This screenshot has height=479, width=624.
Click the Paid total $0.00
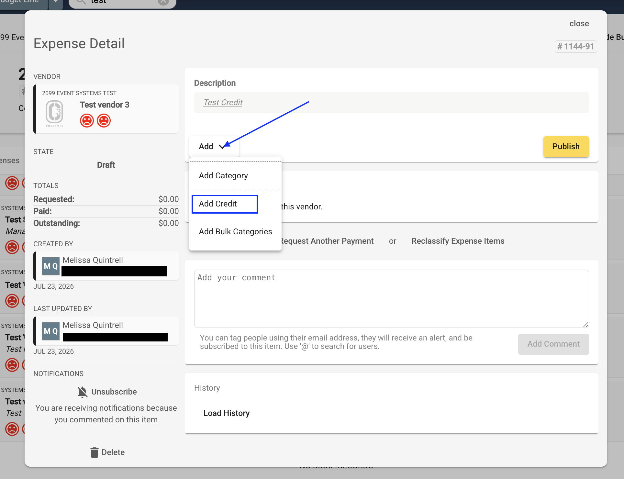pyautogui.click(x=169, y=211)
